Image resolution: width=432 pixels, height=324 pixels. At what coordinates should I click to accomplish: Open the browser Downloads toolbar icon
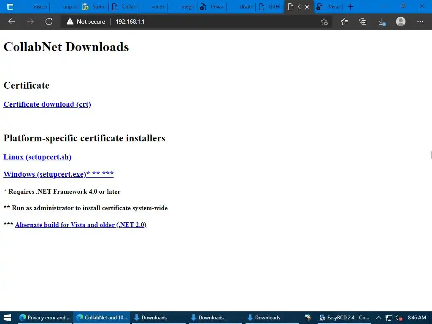tap(382, 22)
